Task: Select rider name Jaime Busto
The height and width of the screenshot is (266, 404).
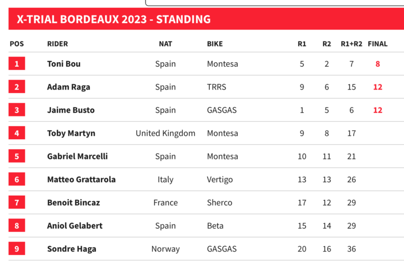Action: tap(70, 110)
